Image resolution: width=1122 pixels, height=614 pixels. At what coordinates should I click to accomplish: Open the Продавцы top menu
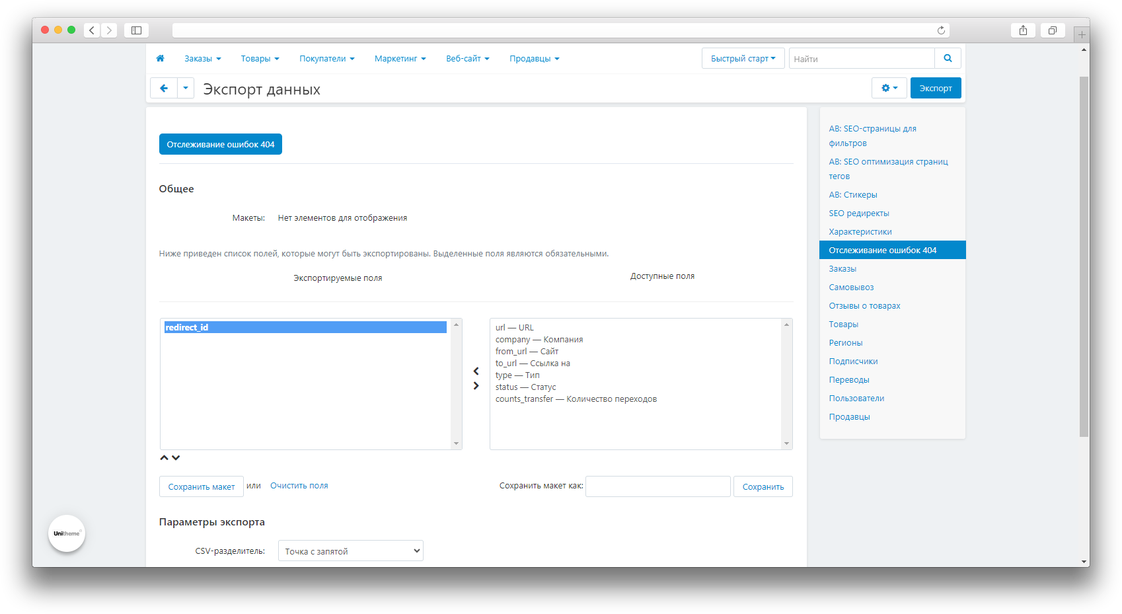click(535, 59)
